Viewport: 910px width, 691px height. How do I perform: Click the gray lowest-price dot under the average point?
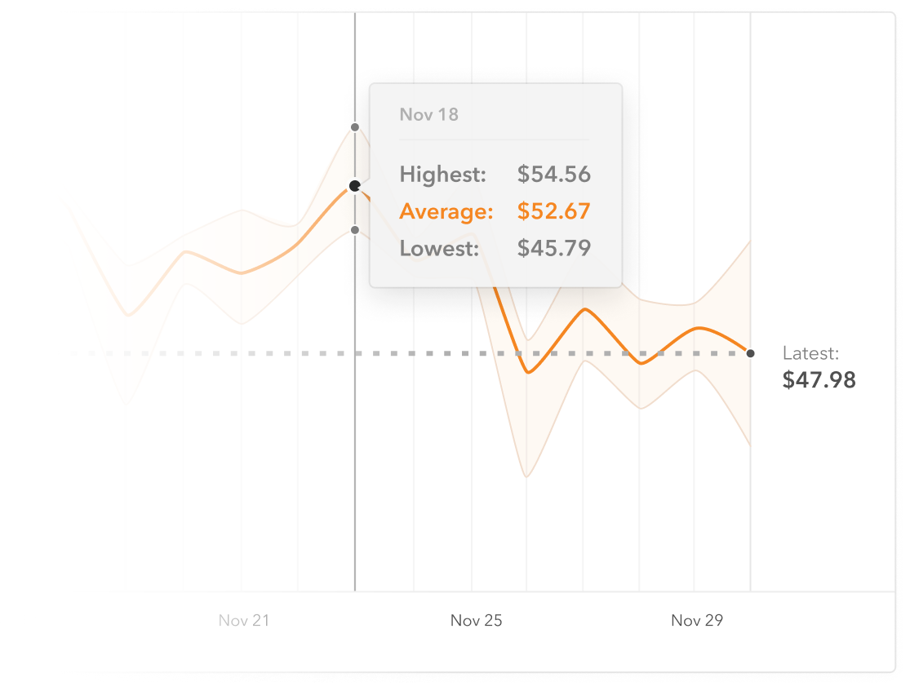point(354,230)
